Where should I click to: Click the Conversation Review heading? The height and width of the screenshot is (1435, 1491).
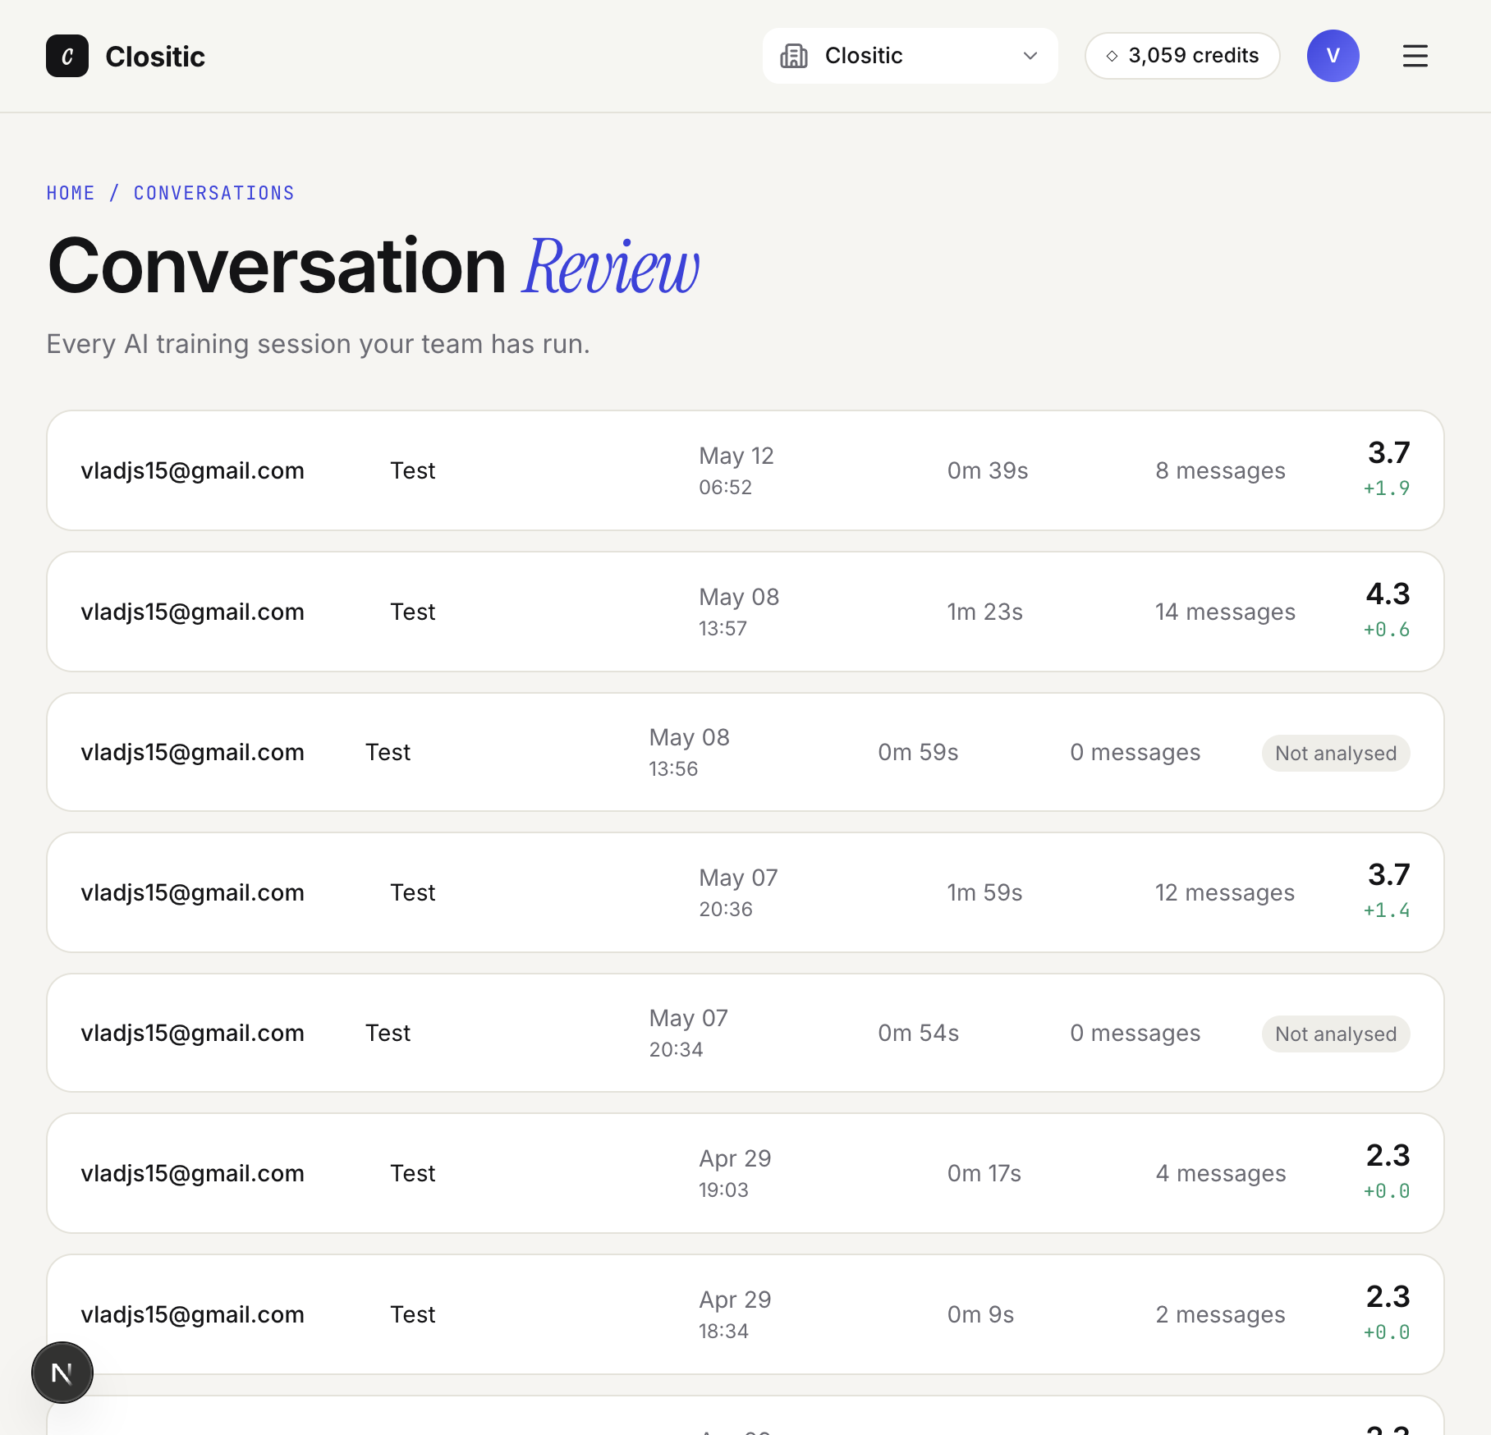click(374, 266)
